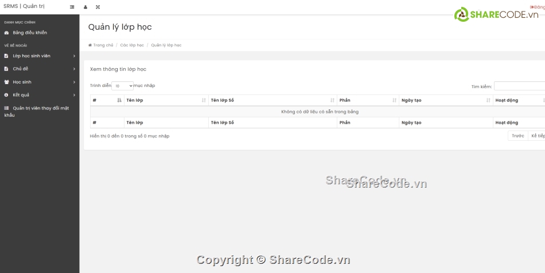The image size is (545, 273).
Task: Click the 'Trước' pagination button
Action: pyautogui.click(x=518, y=136)
